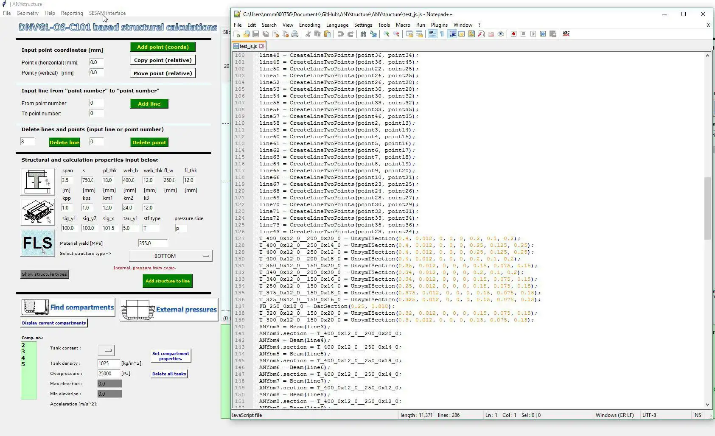This screenshot has height=436, width=715.
Task: Click the Material yield input field
Action: point(153,243)
